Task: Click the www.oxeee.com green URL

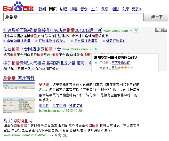Action: [116, 31]
